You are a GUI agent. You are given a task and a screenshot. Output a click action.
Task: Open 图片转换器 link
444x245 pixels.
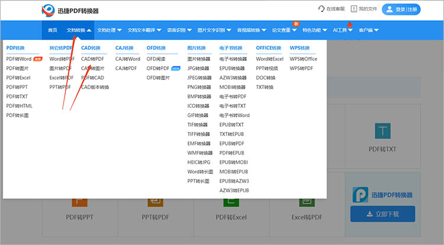[199, 59]
